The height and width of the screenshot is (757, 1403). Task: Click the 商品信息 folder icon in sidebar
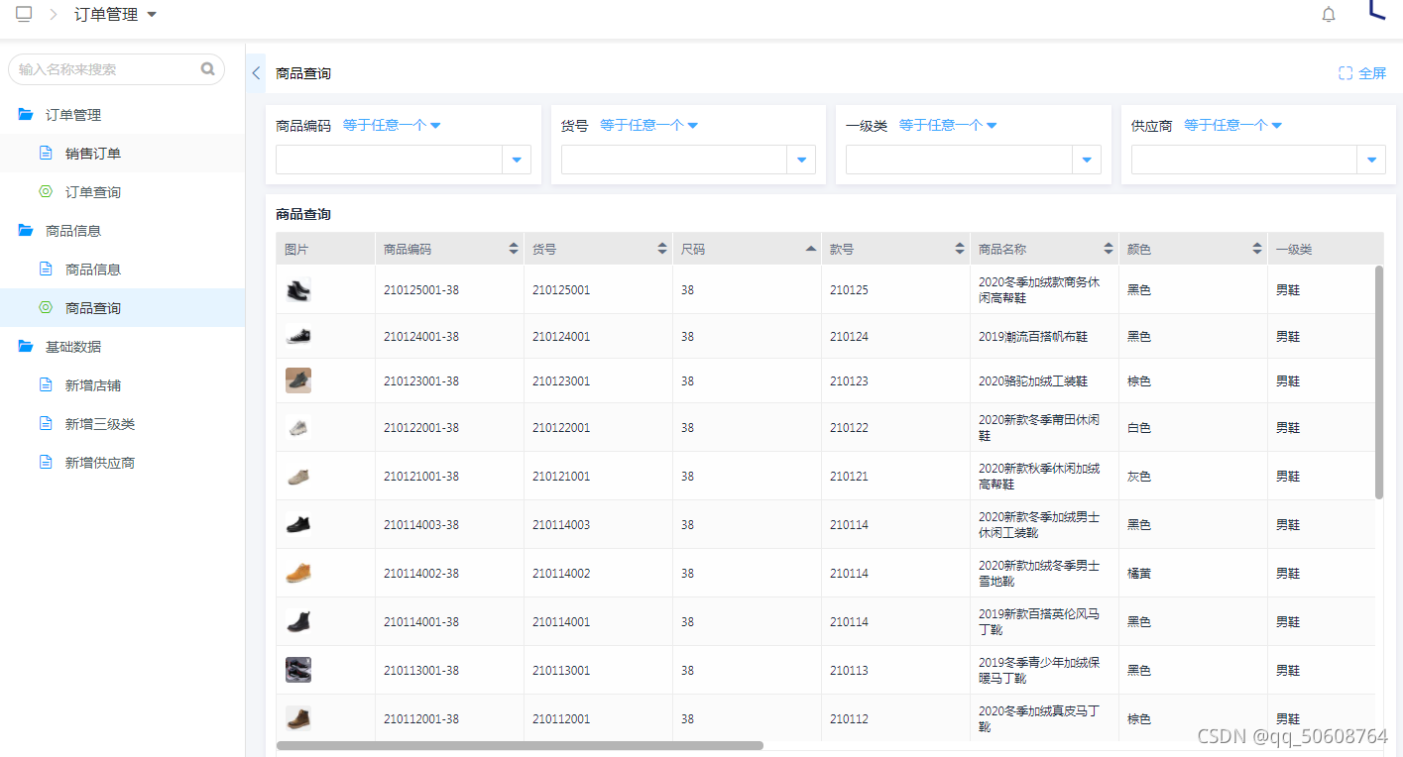26,231
